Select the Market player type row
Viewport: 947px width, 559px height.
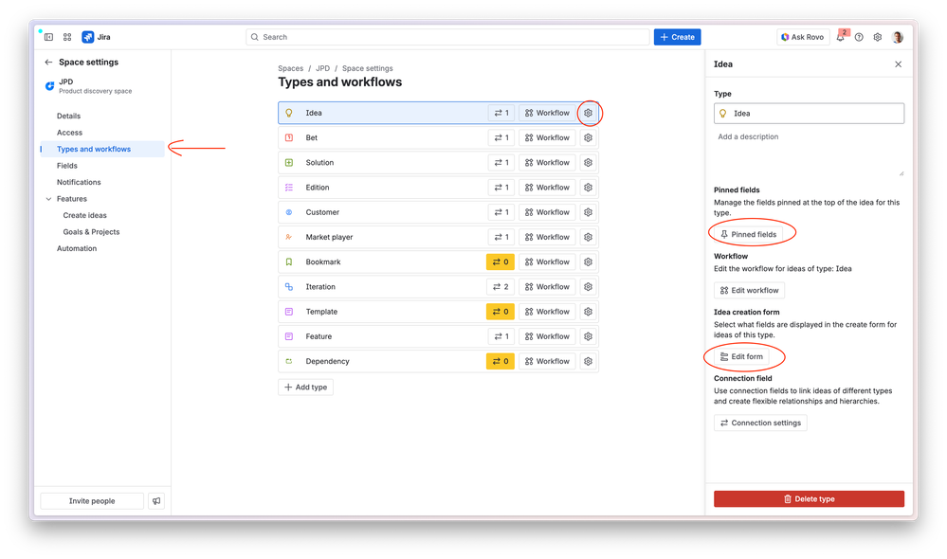pos(438,237)
